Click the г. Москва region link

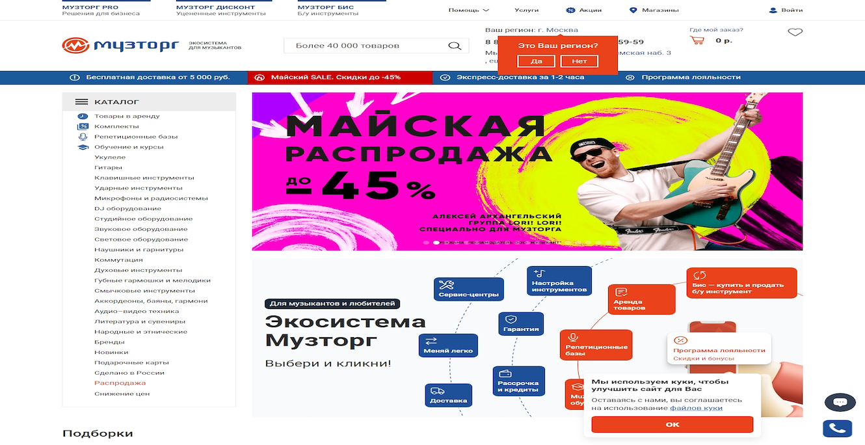click(x=557, y=30)
